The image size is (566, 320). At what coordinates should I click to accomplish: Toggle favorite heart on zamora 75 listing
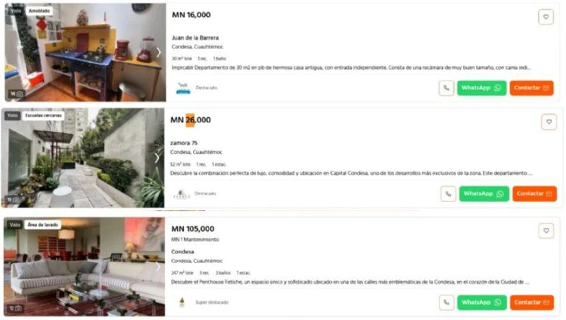[x=549, y=122]
